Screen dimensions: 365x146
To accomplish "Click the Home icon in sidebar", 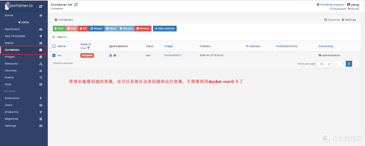I will (x=41, y=16).
